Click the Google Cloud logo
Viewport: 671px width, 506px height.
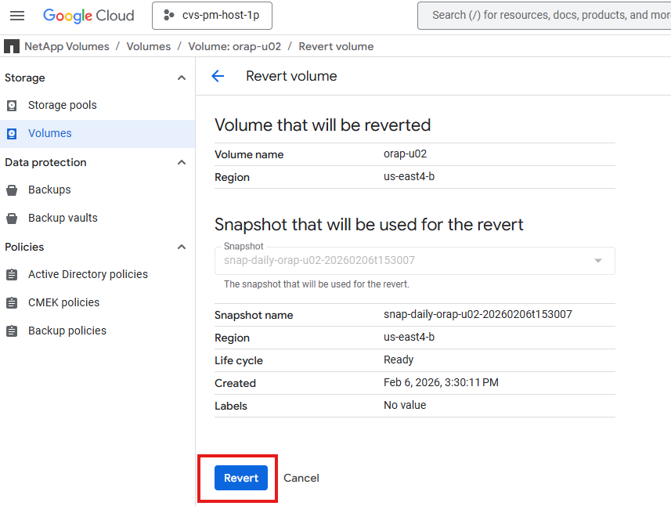[88, 15]
